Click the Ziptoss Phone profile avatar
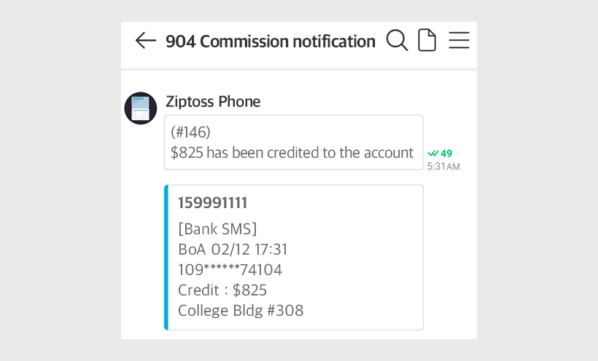 tap(141, 108)
